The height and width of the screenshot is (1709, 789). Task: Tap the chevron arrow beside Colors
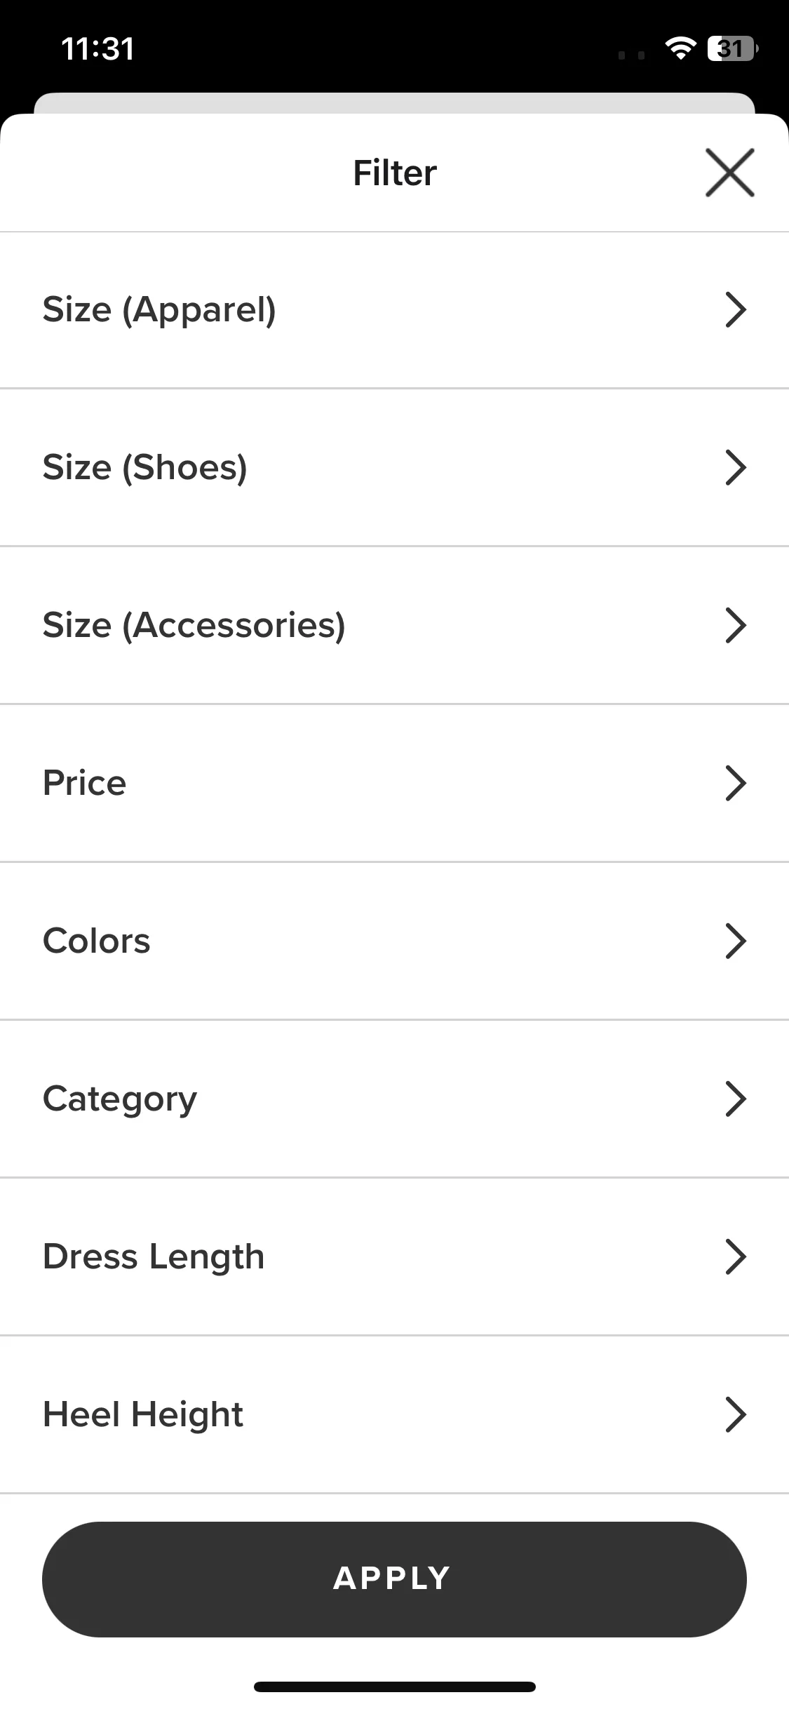pyautogui.click(x=735, y=941)
